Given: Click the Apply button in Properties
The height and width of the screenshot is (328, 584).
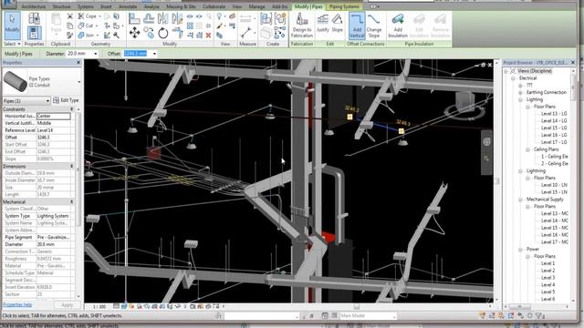Looking at the screenshot, I should [x=67, y=305].
